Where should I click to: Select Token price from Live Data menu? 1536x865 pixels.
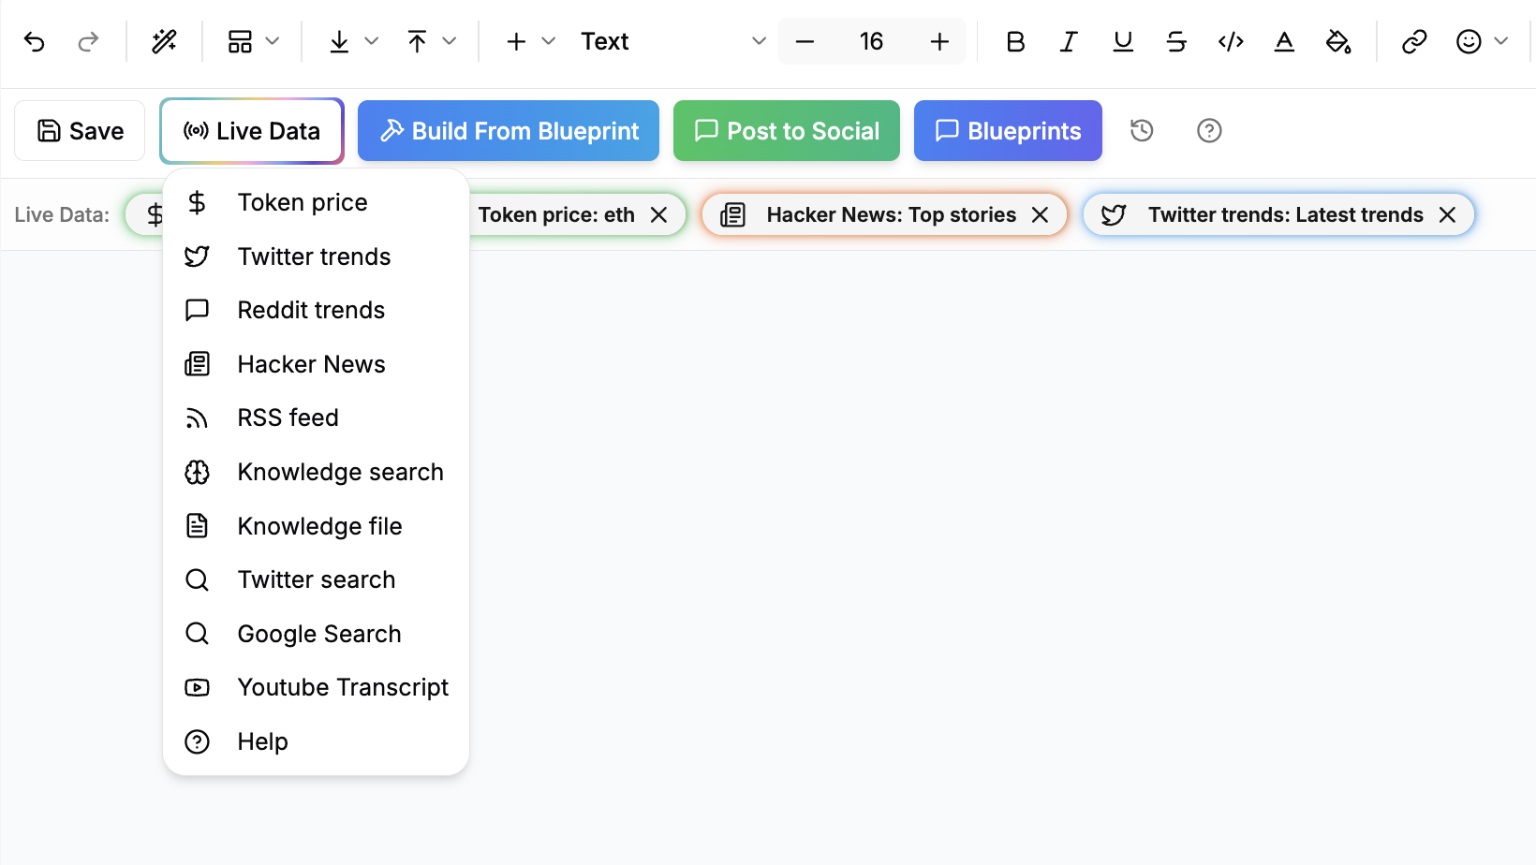pos(316,202)
